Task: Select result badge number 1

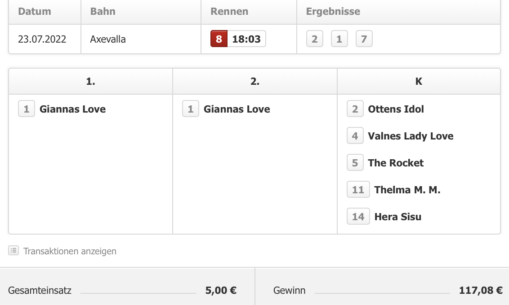Action: point(339,39)
